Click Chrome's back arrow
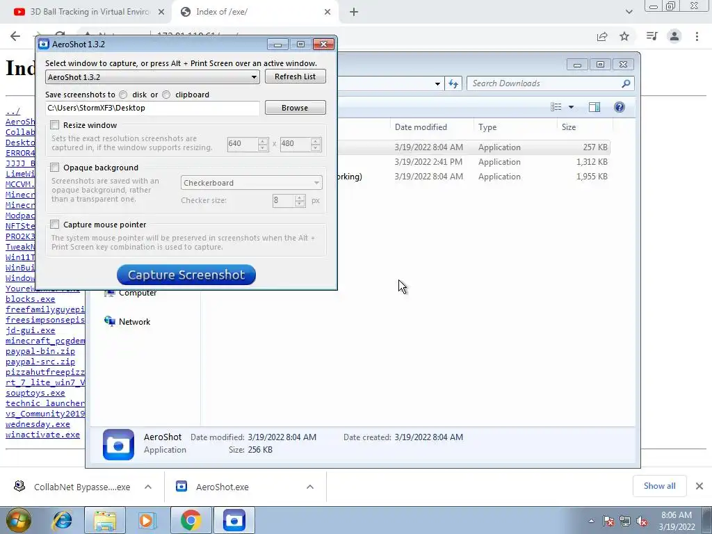The width and height of the screenshot is (712, 534). click(15, 36)
